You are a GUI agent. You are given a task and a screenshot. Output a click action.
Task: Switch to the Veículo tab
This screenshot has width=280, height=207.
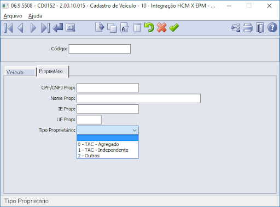20,72
